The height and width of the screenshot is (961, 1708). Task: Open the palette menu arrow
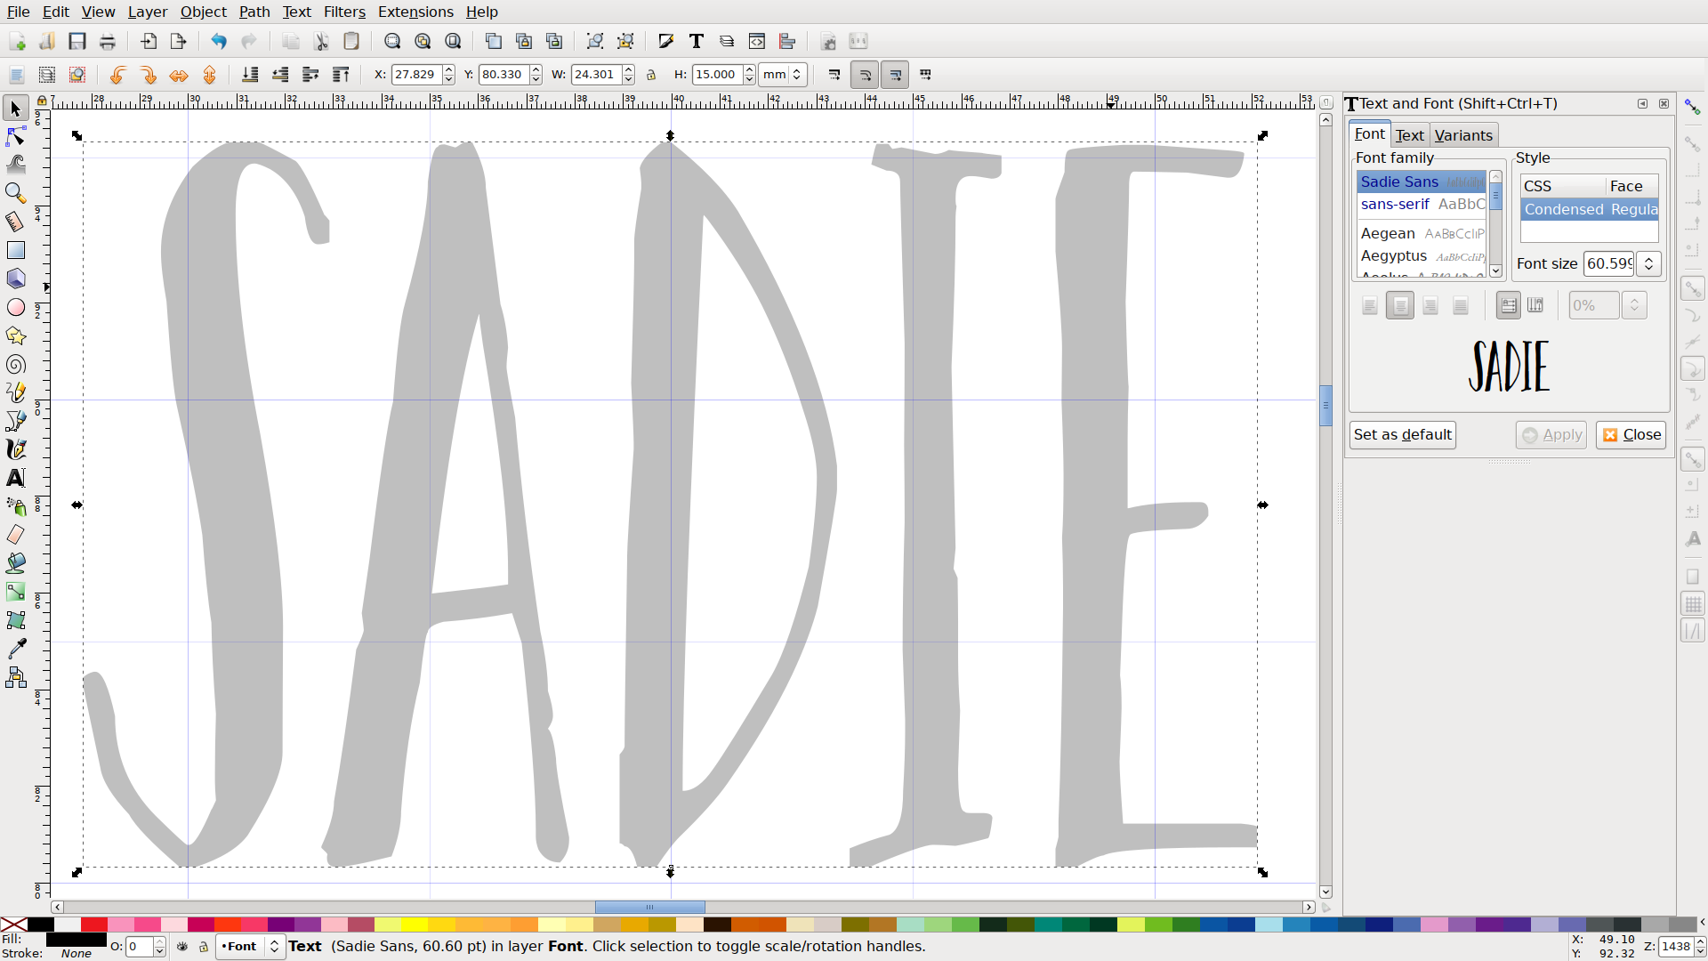tap(1701, 924)
